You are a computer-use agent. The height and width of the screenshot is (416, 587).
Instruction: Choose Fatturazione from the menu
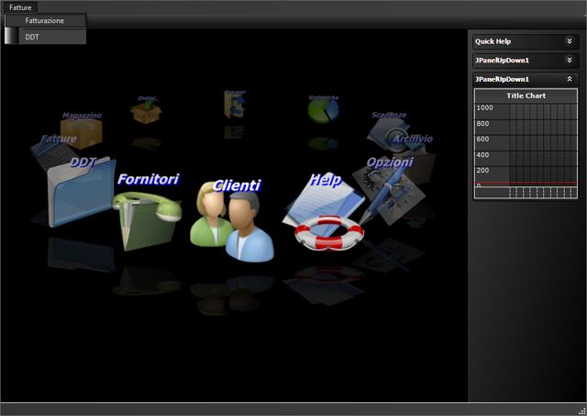(45, 20)
